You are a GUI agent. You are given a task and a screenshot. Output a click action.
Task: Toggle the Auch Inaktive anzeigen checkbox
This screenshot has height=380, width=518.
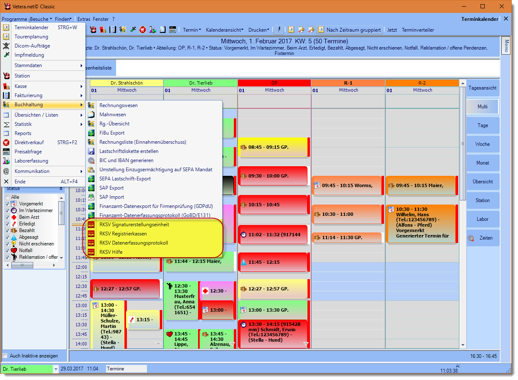pos(5,356)
